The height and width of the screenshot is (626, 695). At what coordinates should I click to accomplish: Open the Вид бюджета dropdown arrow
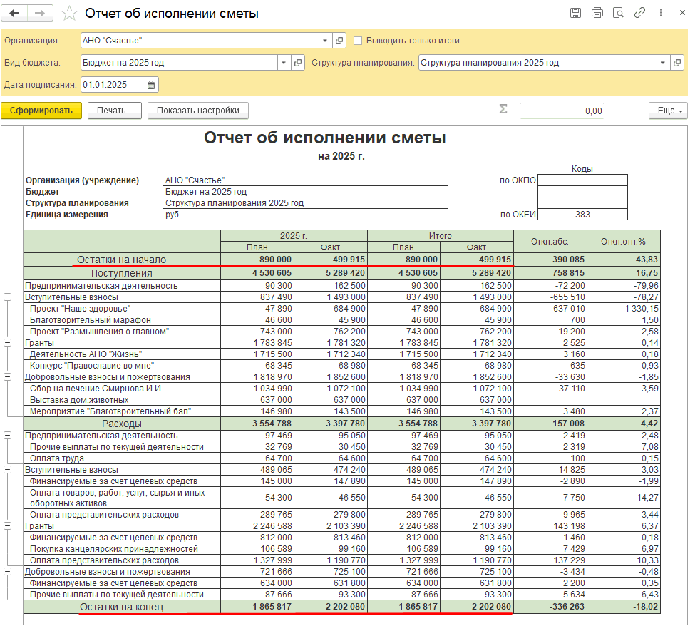tap(284, 63)
